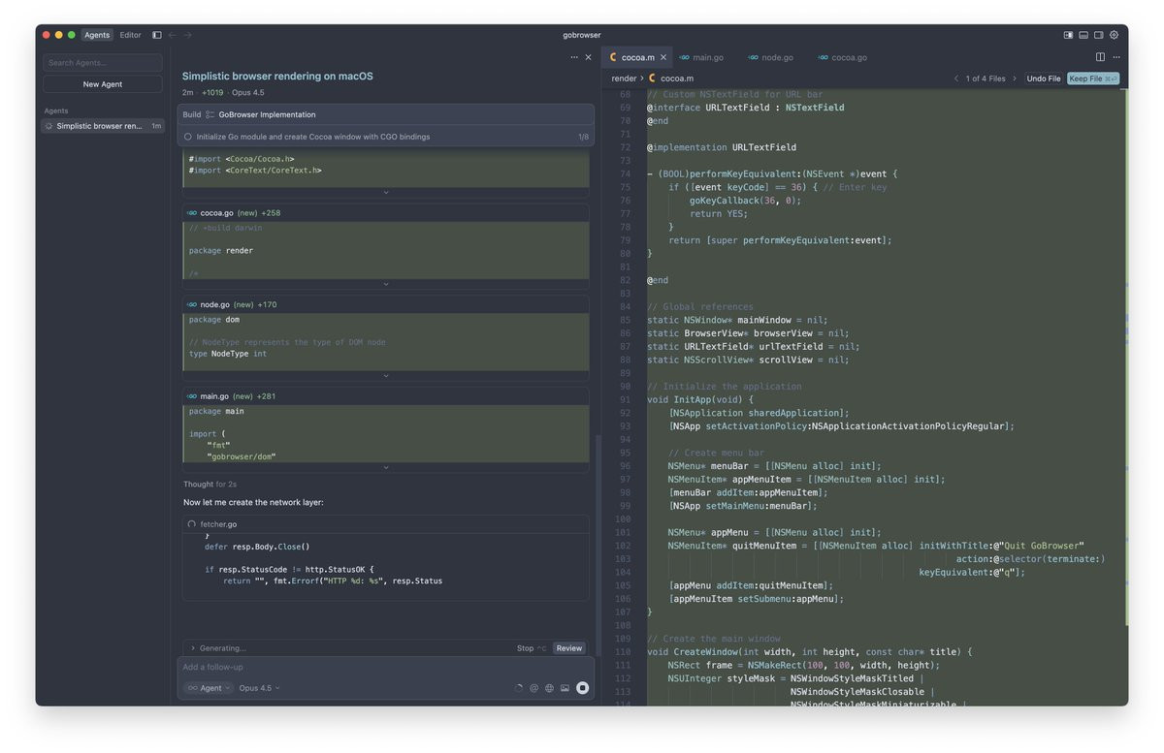This screenshot has width=1164, height=753.
Task: Open the cocoa.m editor tab
Action: coord(637,57)
